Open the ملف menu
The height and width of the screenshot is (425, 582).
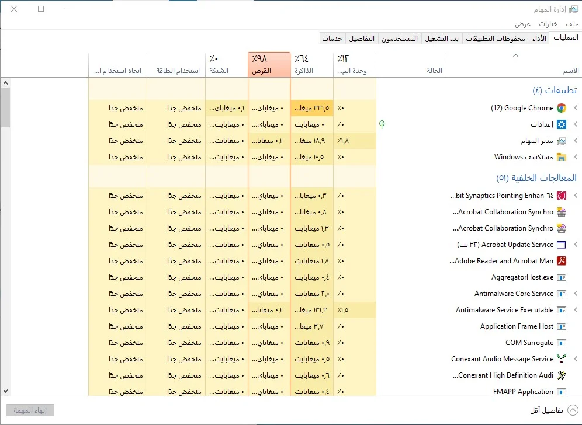(572, 24)
